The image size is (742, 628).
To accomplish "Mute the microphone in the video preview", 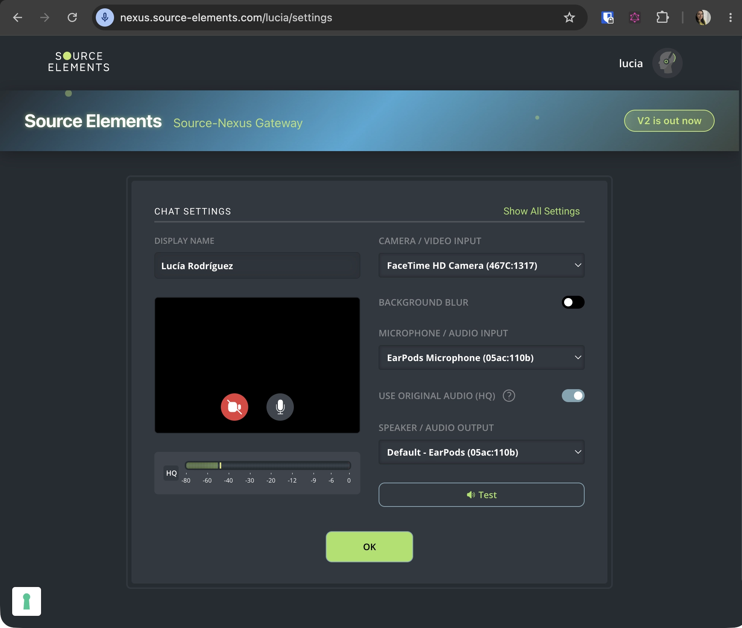I will point(280,407).
